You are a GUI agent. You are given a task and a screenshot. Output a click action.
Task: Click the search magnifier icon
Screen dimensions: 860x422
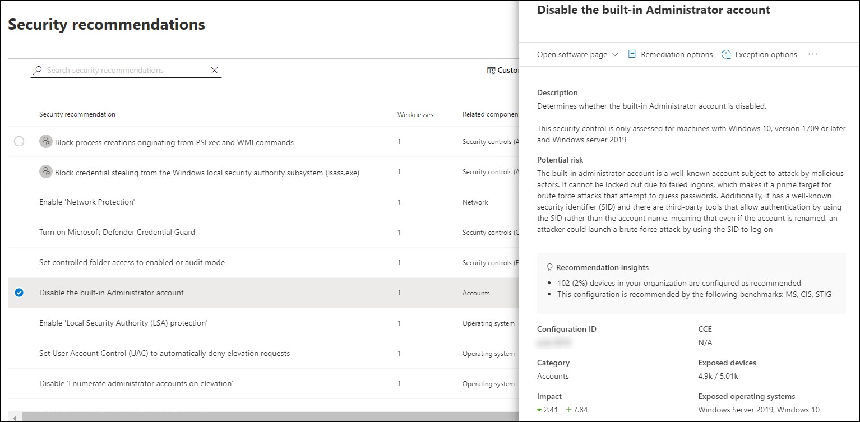click(38, 70)
